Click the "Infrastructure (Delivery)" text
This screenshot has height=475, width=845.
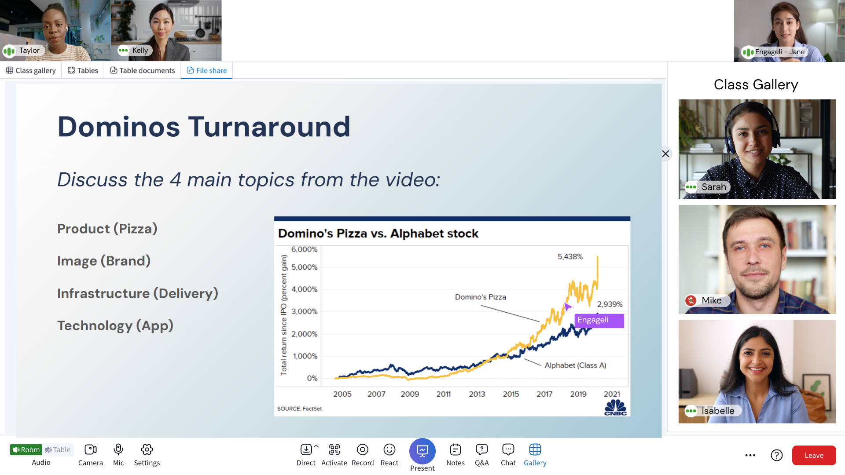click(138, 293)
